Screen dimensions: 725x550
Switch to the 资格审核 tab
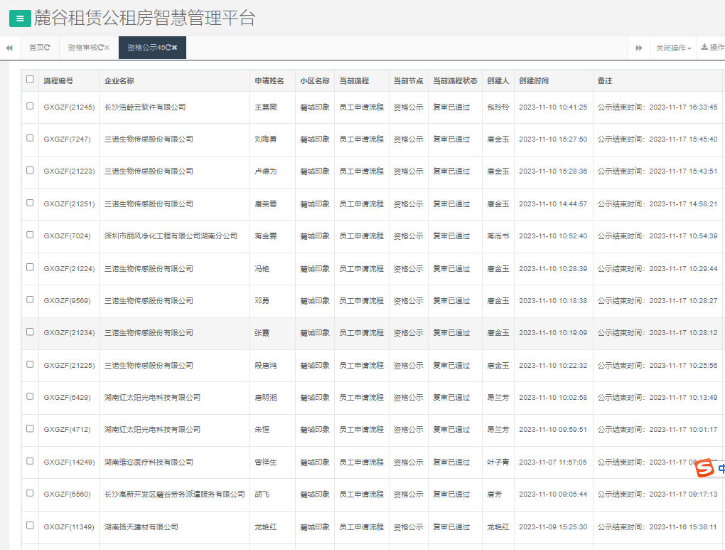85,48
